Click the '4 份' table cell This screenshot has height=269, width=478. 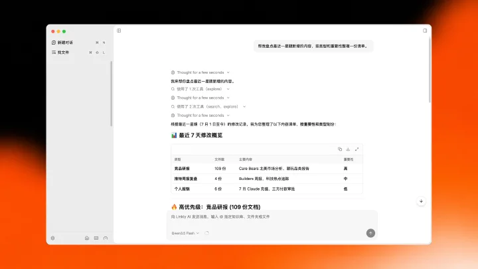(218, 179)
